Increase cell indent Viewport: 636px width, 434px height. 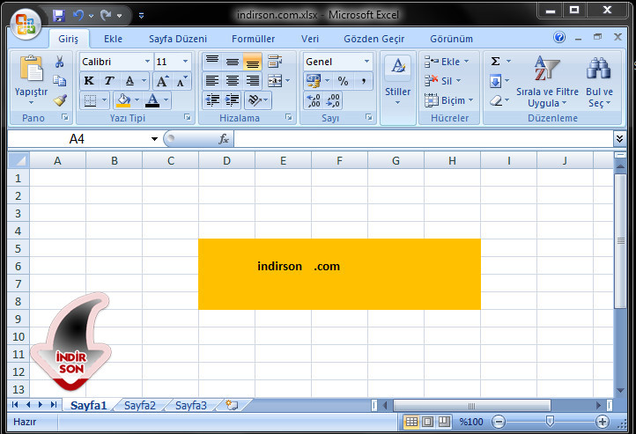pos(232,99)
